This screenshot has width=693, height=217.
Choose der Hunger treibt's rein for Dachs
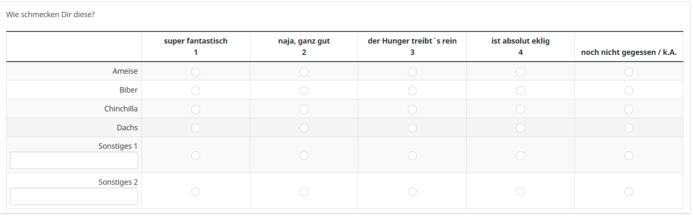(x=412, y=128)
